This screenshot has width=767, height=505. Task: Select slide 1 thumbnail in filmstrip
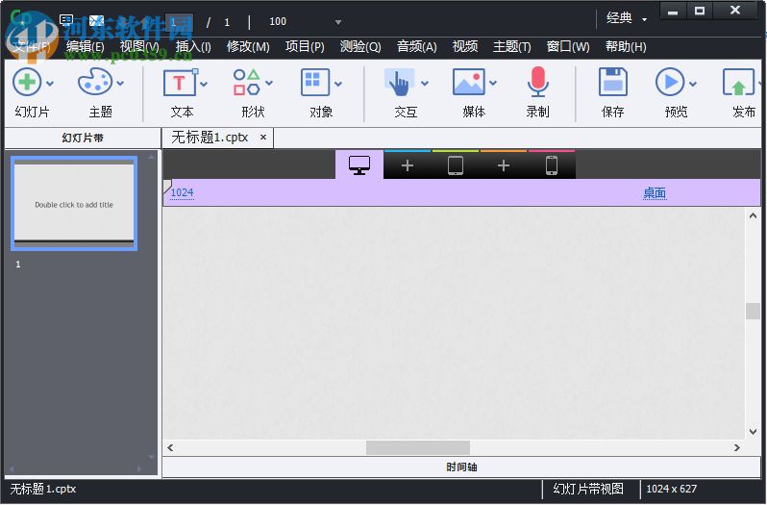74,203
